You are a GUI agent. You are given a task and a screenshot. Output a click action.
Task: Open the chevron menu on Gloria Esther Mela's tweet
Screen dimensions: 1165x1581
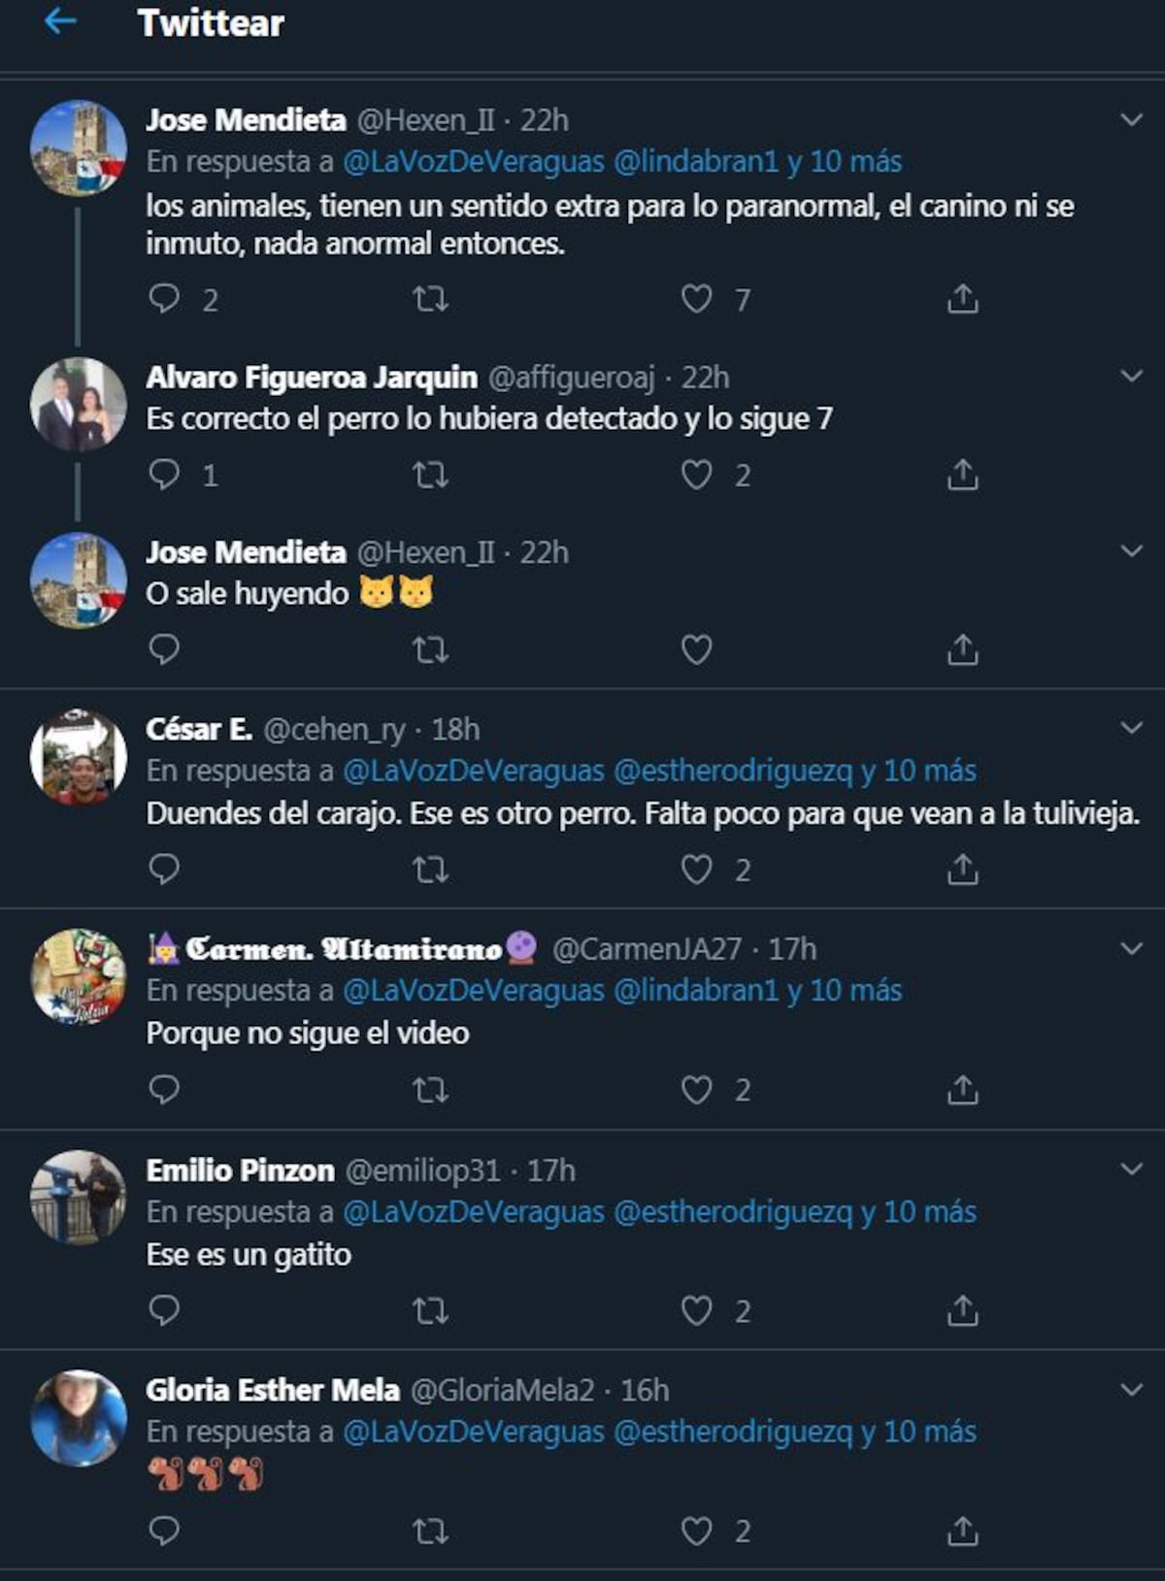point(1131,1390)
